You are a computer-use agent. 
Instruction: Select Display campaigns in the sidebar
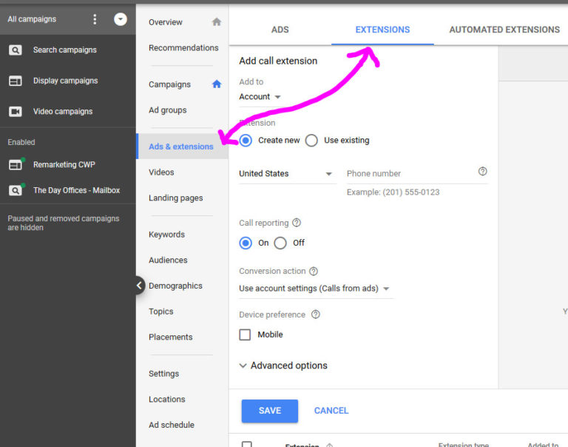(66, 81)
